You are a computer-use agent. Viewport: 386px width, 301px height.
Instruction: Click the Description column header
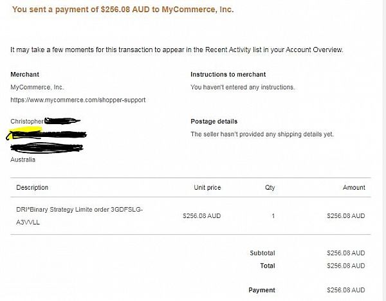(x=32, y=188)
